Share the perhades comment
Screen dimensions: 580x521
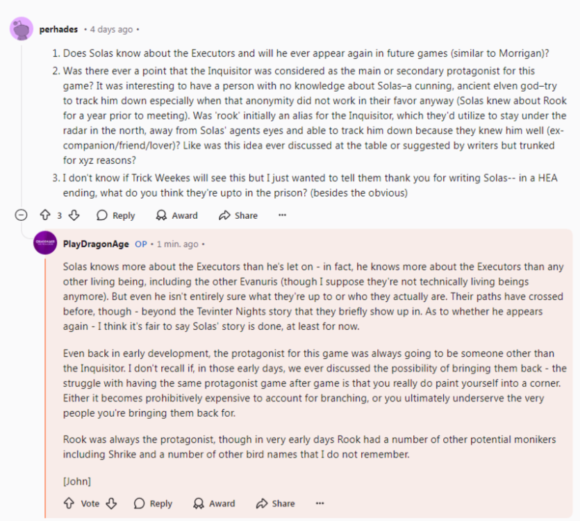coord(238,215)
